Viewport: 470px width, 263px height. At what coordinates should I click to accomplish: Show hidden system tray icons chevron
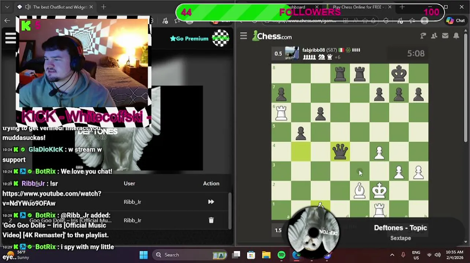pyautogui.click(x=392, y=255)
